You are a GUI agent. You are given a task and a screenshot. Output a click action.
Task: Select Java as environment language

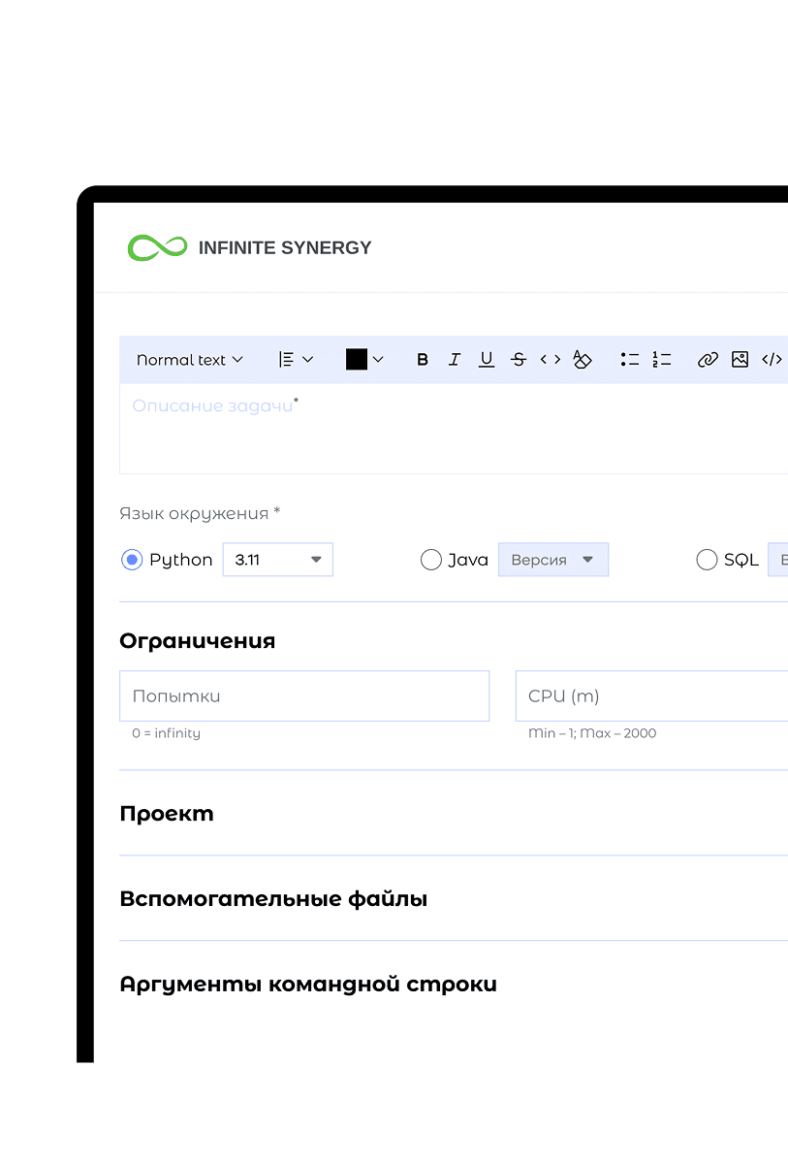point(431,560)
